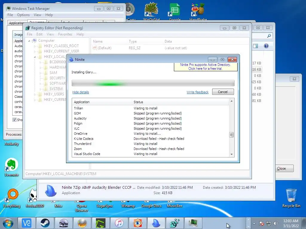Expand the HKEY_USERS node
The width and height of the screenshot is (306, 229).
(35, 95)
